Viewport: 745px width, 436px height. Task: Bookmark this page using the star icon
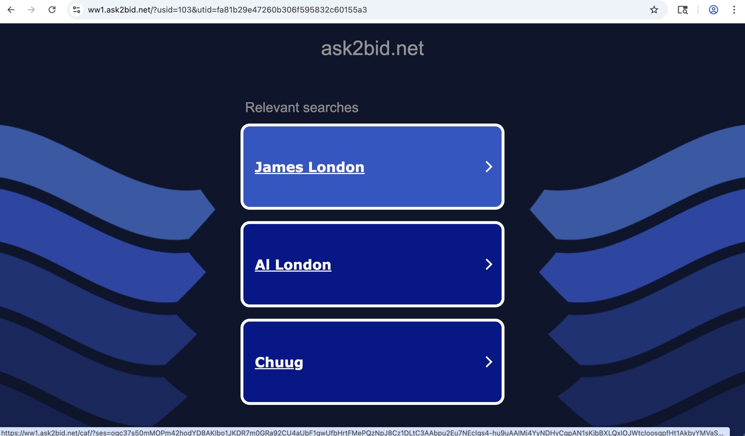click(x=654, y=10)
